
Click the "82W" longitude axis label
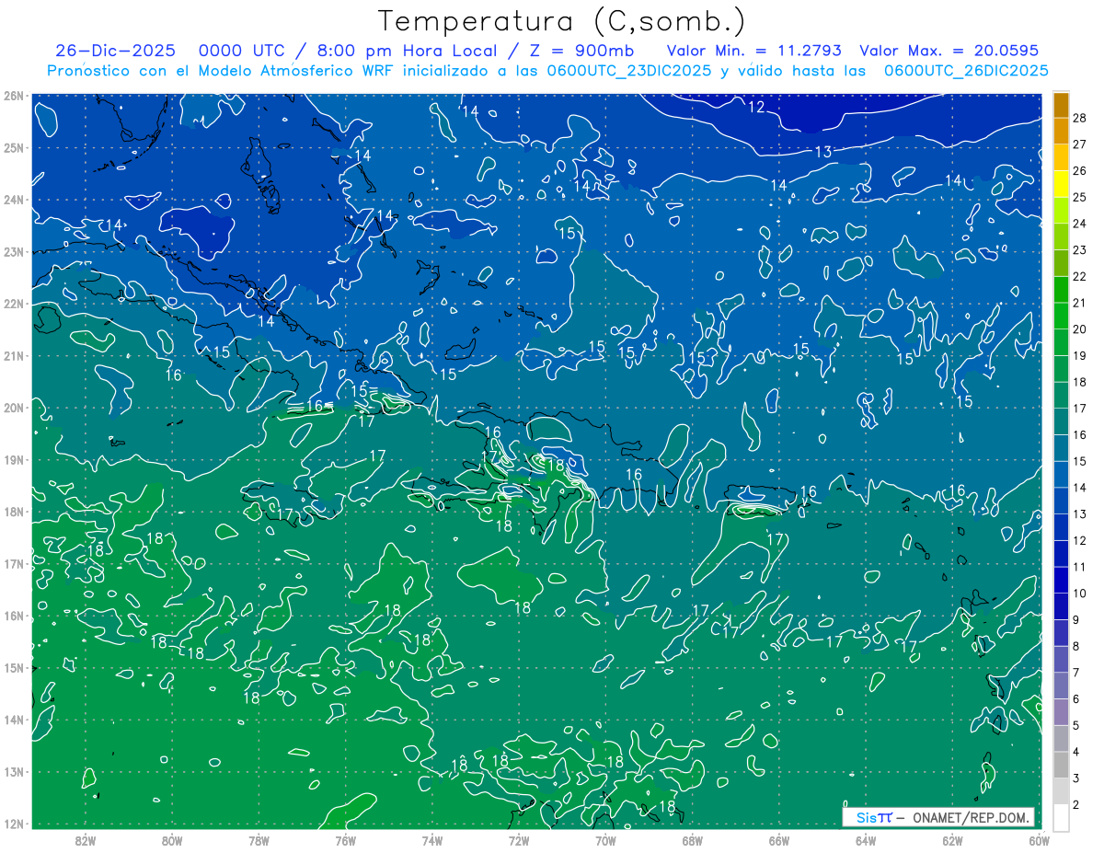point(86,840)
